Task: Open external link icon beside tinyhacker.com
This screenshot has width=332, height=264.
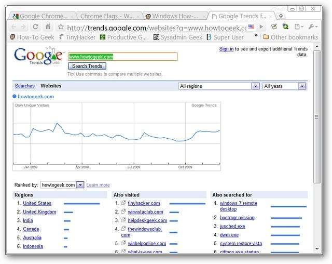Action: [x=123, y=203]
